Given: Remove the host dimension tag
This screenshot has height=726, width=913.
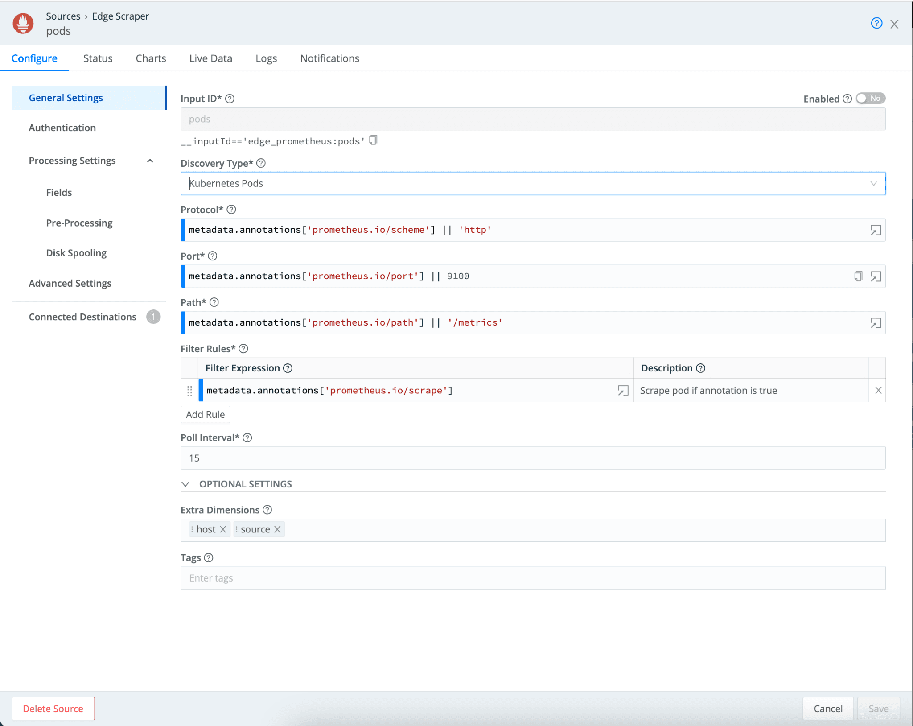Looking at the screenshot, I should point(223,529).
